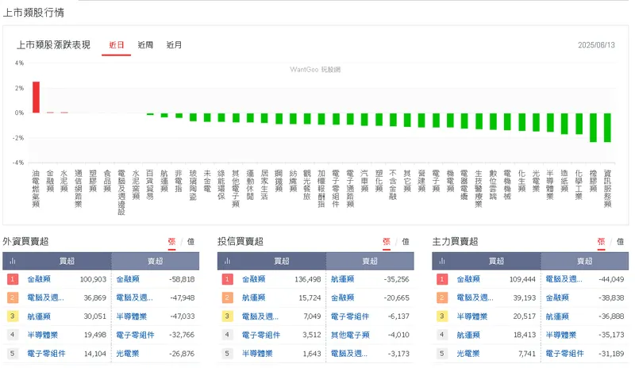Screen dimensions: 635x368
Task: Open 電腦及週... link with -44,049 in 主力 賣超
Action: pos(564,279)
